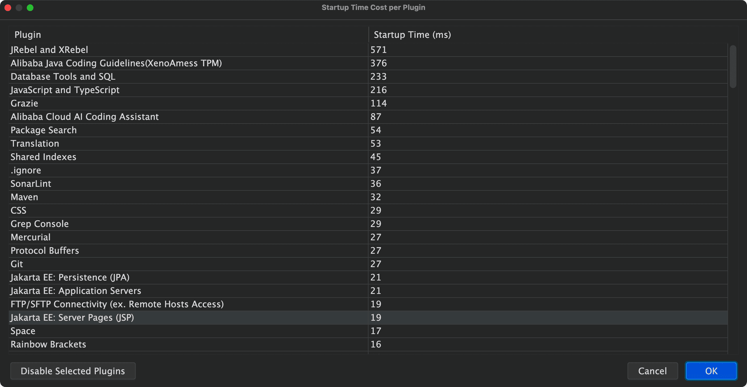Confirm with the OK button
747x387 pixels.
pos(711,371)
